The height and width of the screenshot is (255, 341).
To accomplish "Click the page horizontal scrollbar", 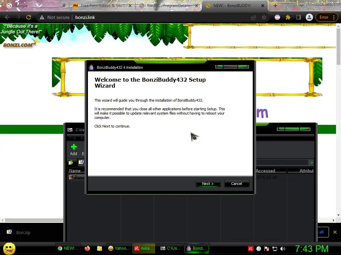I will click(34, 220).
